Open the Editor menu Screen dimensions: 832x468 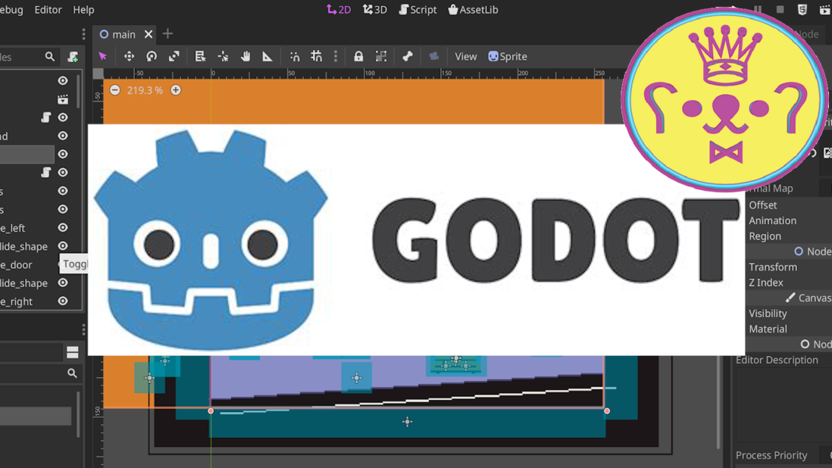(x=48, y=10)
